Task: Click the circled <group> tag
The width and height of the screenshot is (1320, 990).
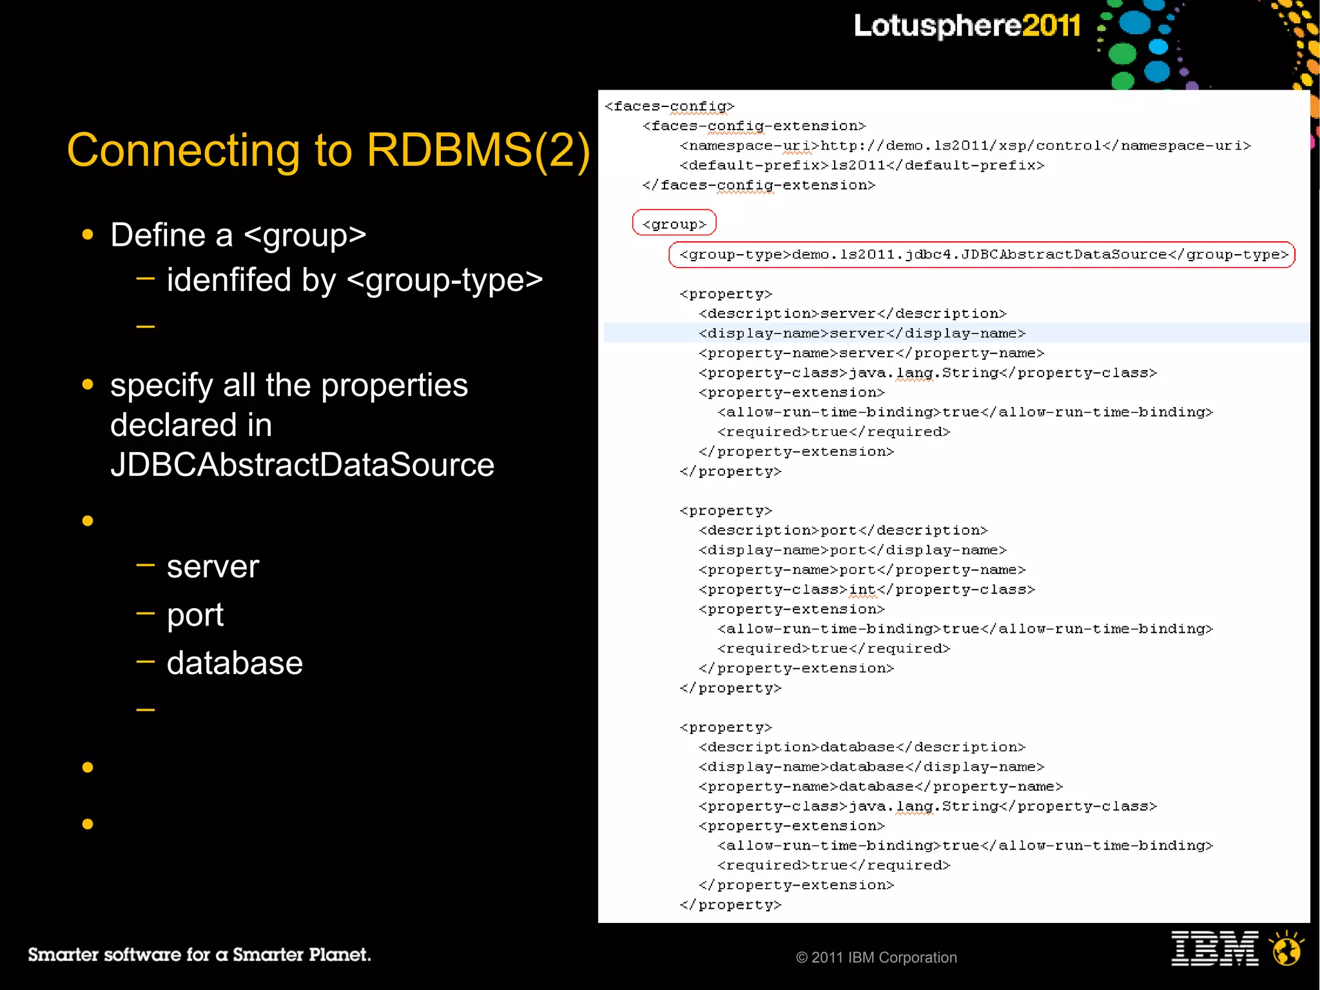Action: tap(674, 224)
